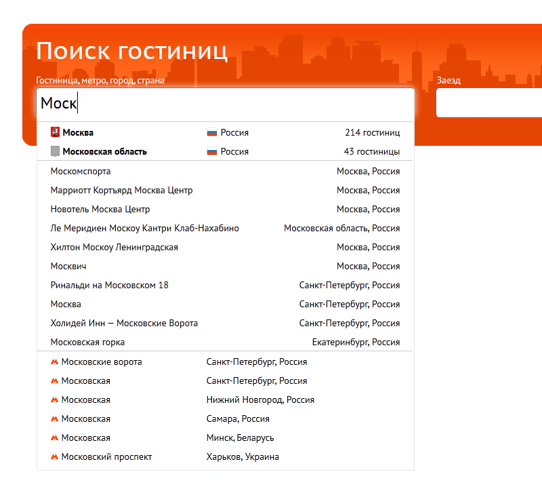Pick Марриотт Кортъярд Москва Центр hotel
This screenshot has width=542, height=489.
click(121, 191)
